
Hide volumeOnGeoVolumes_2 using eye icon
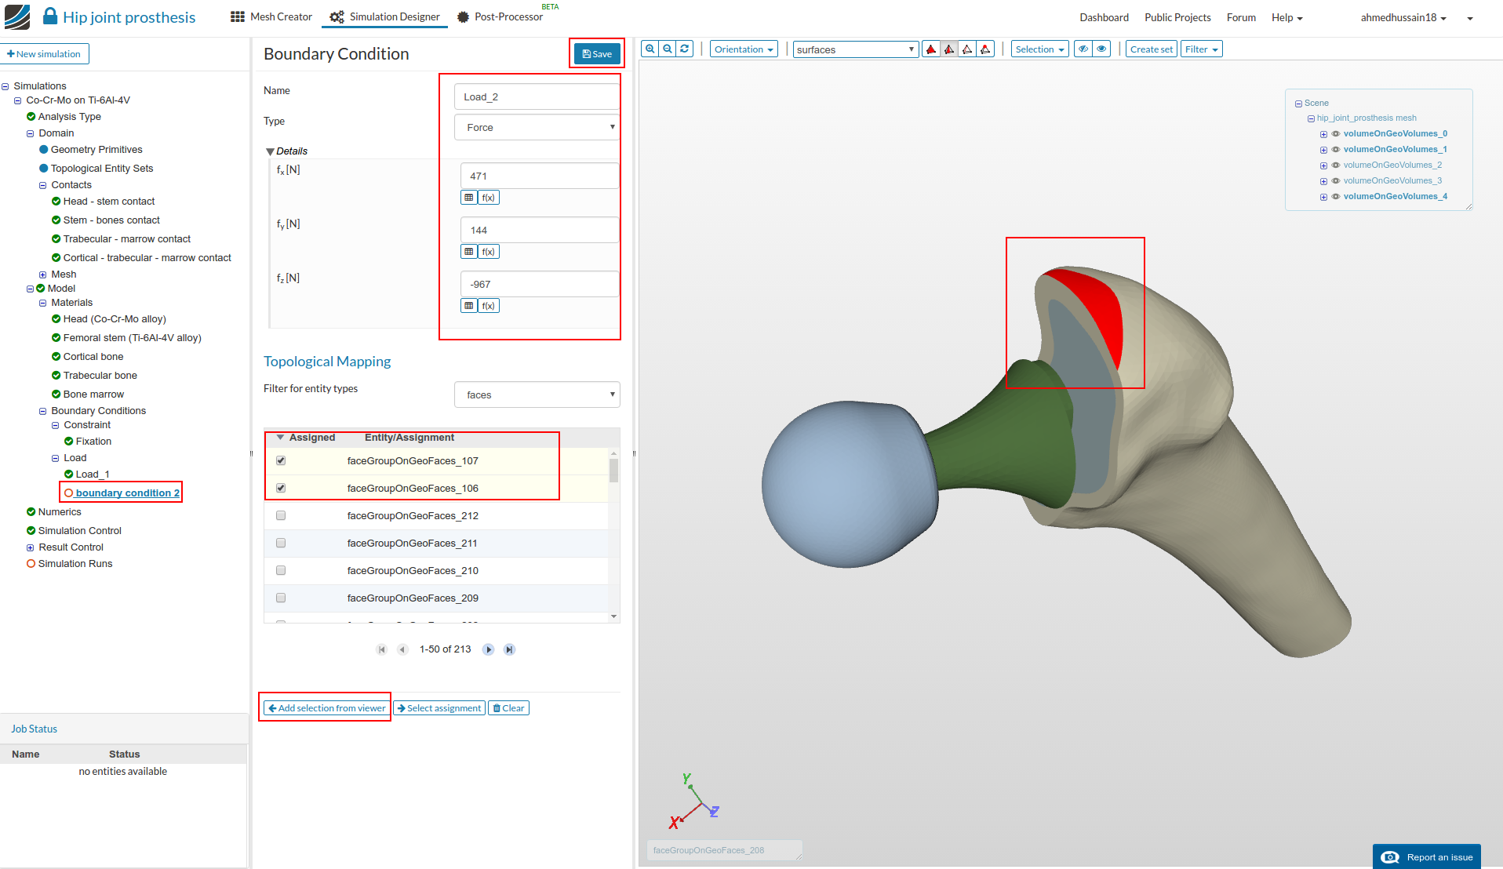pos(1336,165)
